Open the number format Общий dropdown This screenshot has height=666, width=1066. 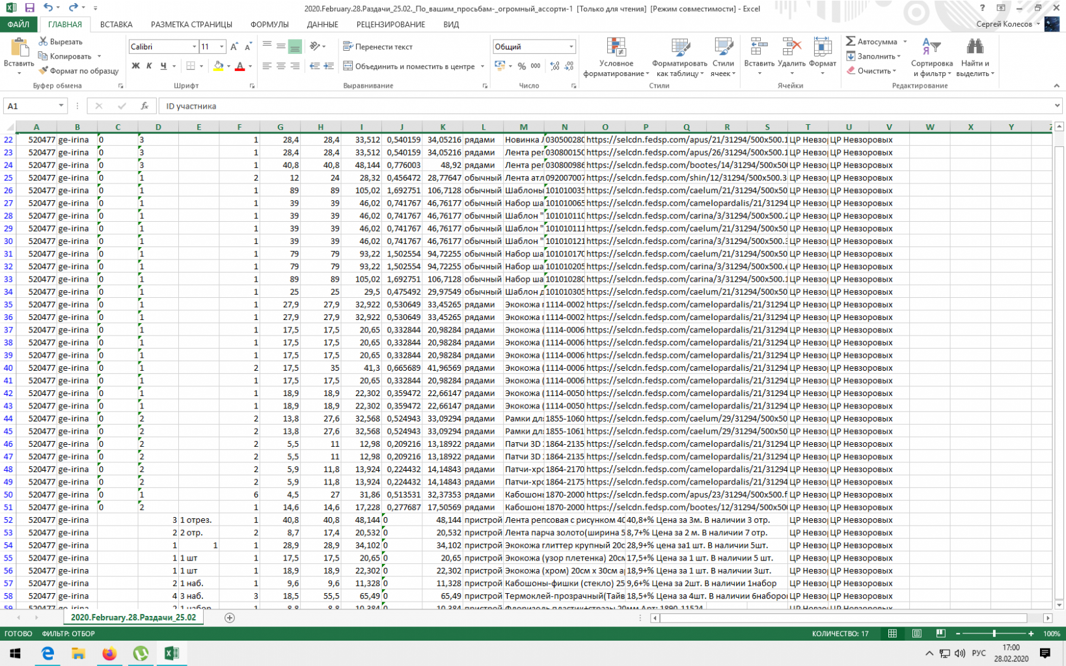[x=571, y=47]
